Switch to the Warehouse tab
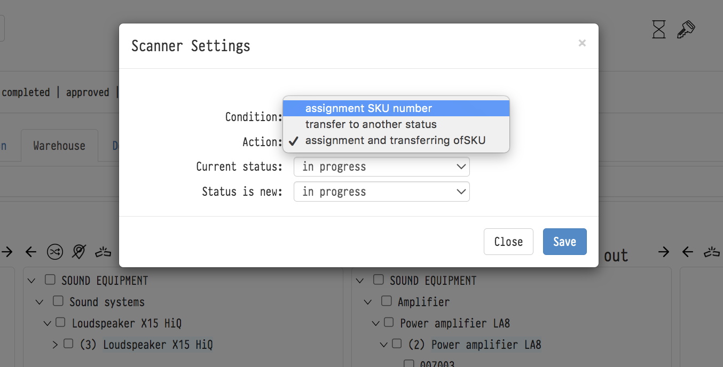The height and width of the screenshot is (367, 723). pyautogui.click(x=59, y=146)
